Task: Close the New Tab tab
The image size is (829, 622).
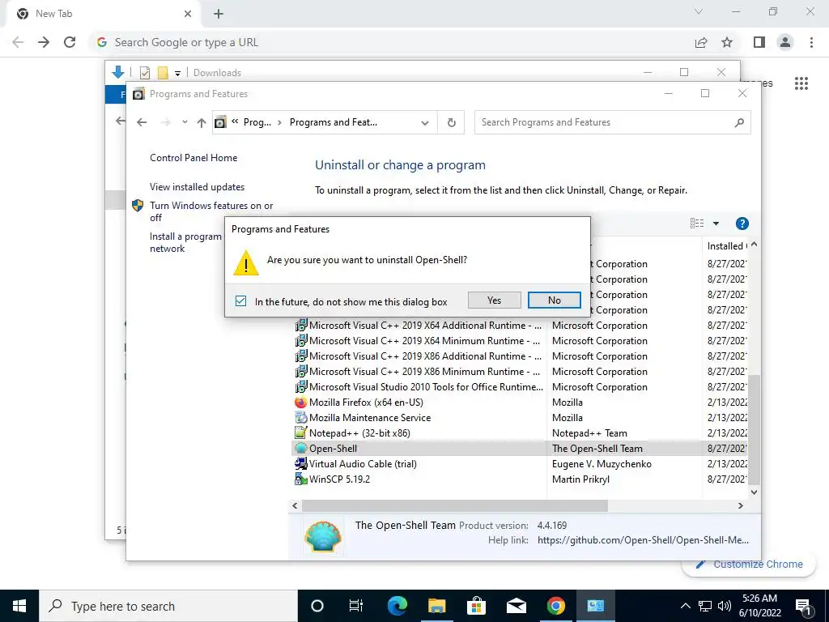Action: tap(188, 14)
